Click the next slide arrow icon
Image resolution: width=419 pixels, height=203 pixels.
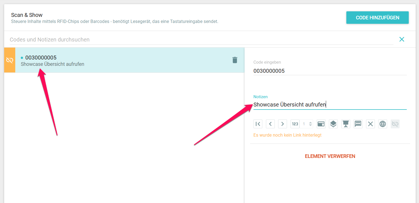[283, 124]
